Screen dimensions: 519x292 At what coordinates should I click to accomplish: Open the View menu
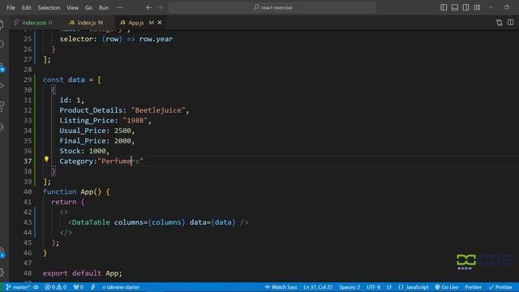(72, 7)
